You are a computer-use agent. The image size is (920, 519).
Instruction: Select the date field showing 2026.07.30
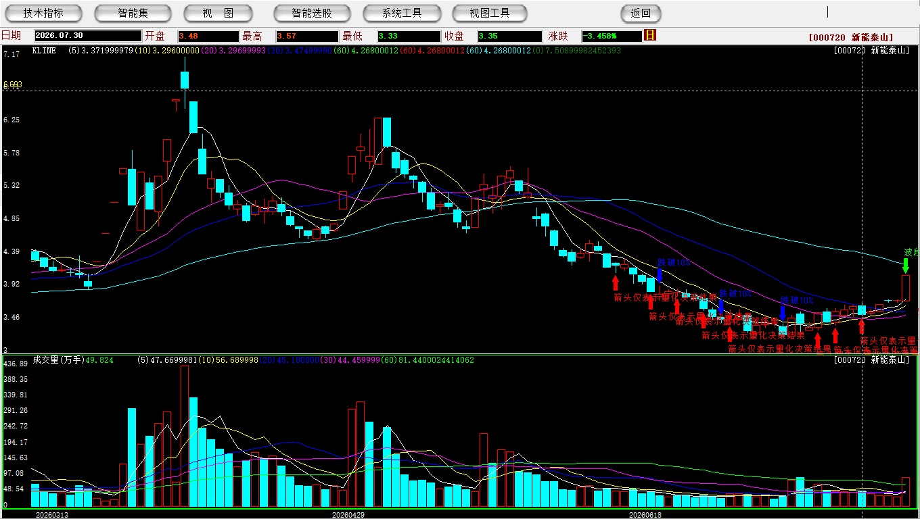coord(87,36)
